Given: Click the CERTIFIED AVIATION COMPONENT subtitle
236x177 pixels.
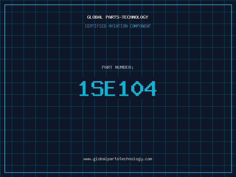Looking at the screenshot, I should 118,26.
